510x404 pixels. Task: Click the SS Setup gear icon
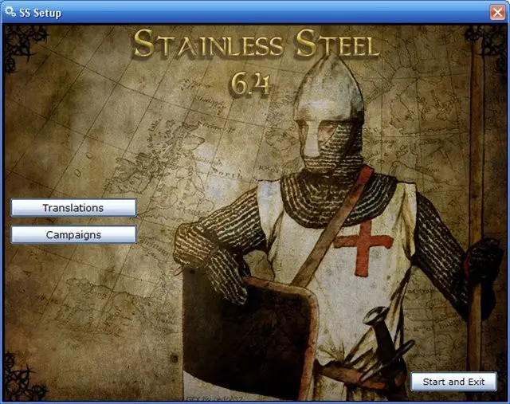10,12
